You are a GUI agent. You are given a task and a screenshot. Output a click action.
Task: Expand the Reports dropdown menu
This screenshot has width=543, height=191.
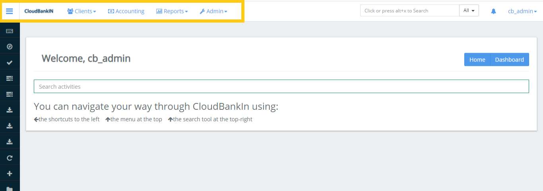[x=172, y=11]
